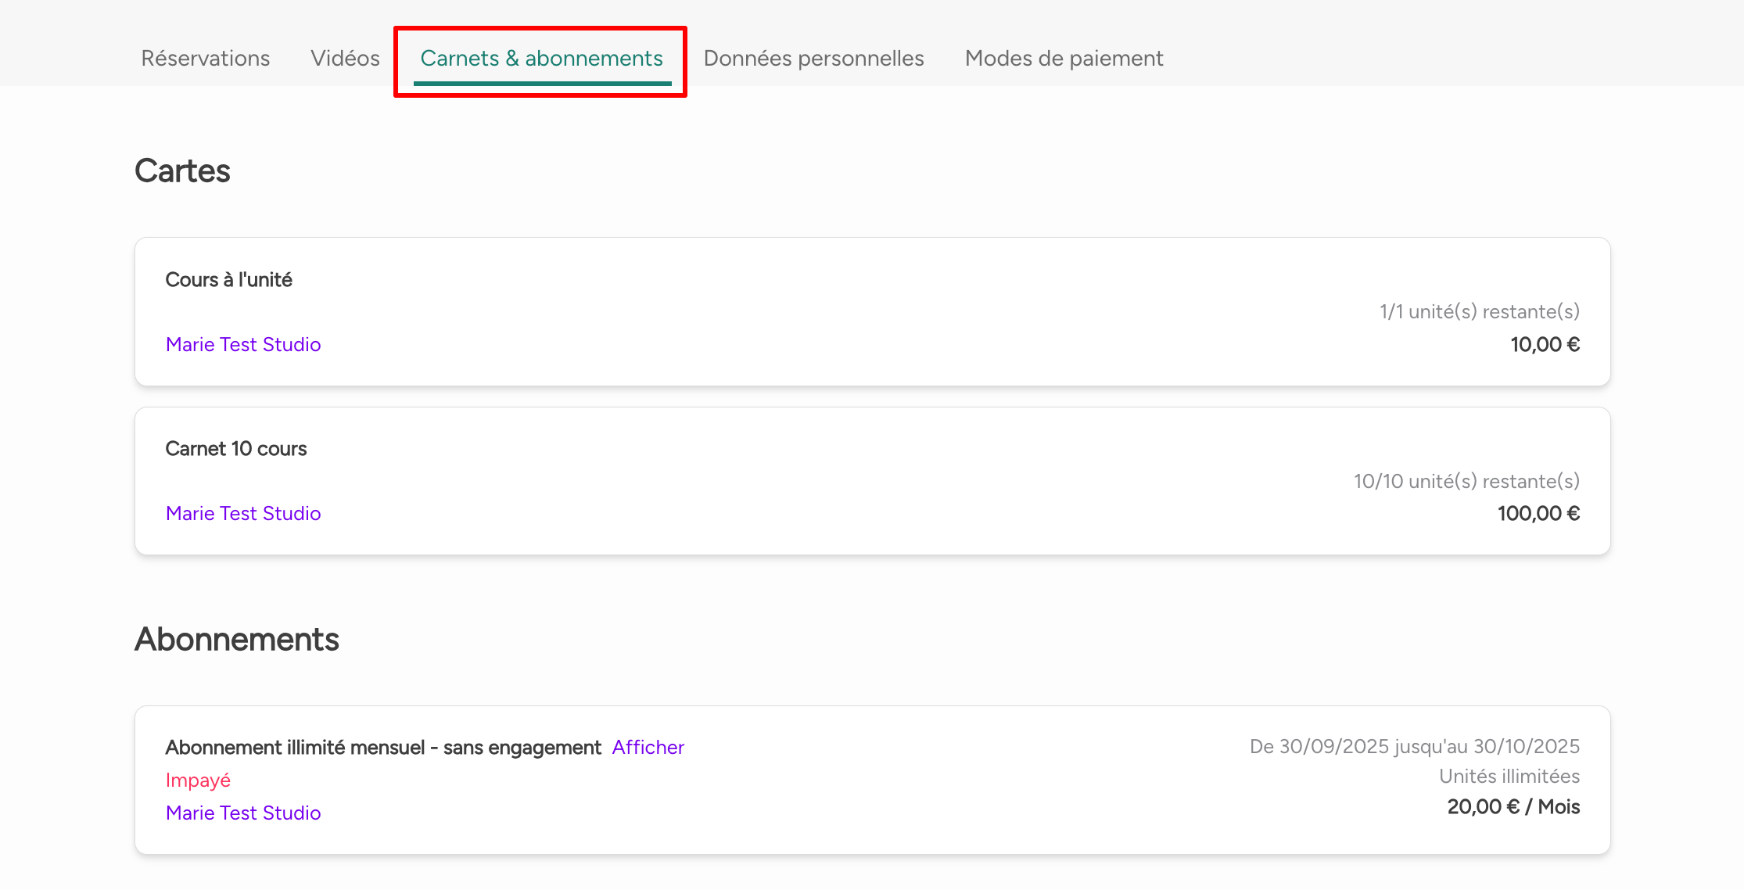Open Marie Test Studio link under Cours à l'unité
1744x890 pixels.
243,345
